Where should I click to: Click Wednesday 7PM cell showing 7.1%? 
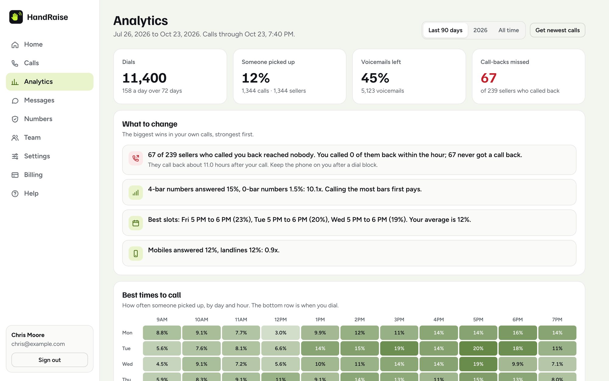[x=557, y=364]
